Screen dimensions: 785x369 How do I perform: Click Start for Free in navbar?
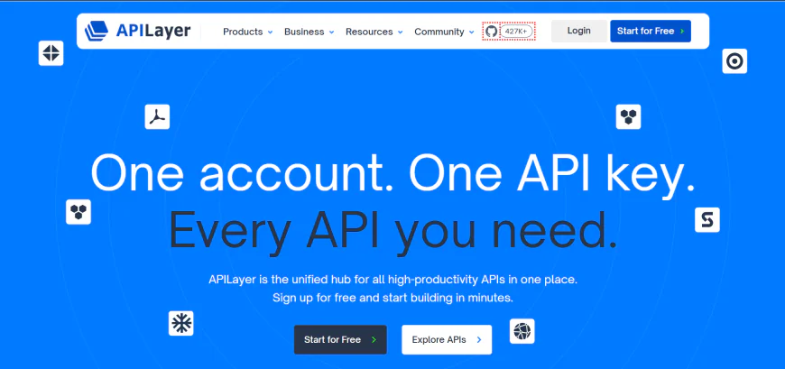[651, 31]
